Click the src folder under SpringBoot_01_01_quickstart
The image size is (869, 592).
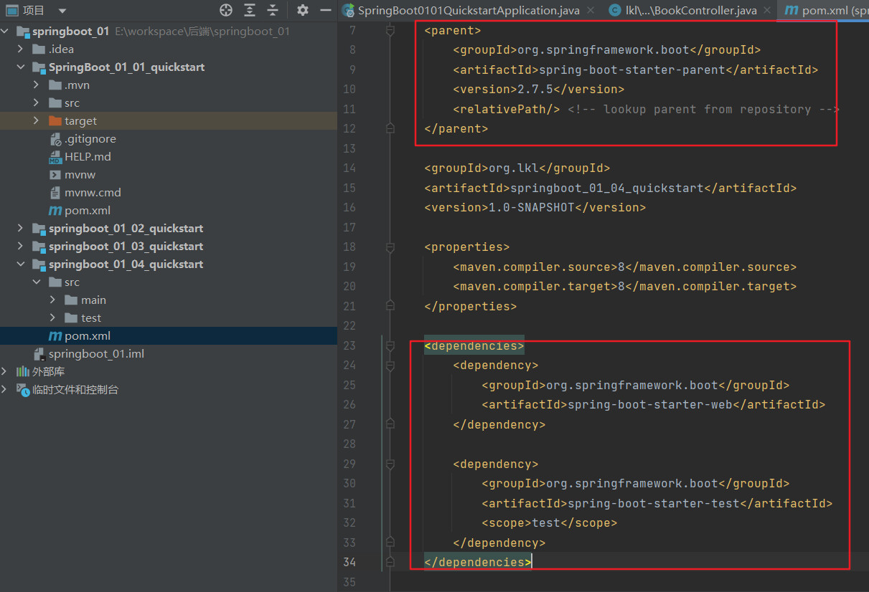(72, 103)
